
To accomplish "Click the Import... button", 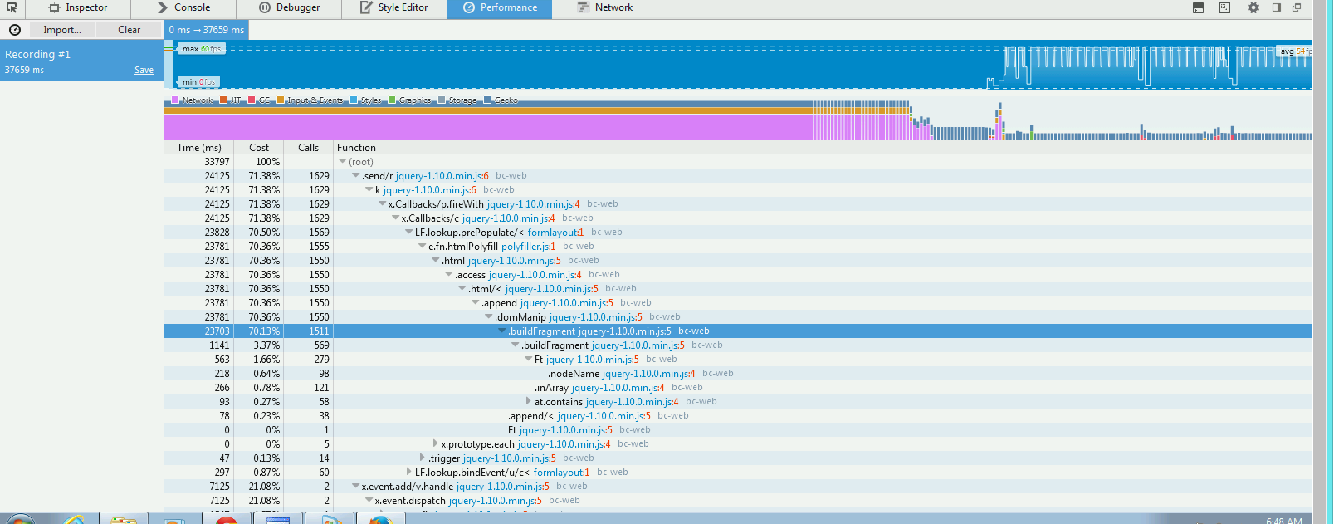I will [62, 30].
